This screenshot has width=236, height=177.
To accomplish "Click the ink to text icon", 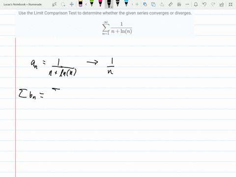I will 162,4.
